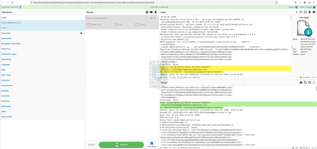Viewport: 317px width, 149px height.
Task: Open Download CyberChef link
Action: click(10, 7)
